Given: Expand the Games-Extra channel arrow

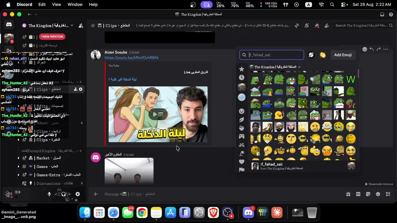Looking at the screenshot, I should (x=18, y=175).
